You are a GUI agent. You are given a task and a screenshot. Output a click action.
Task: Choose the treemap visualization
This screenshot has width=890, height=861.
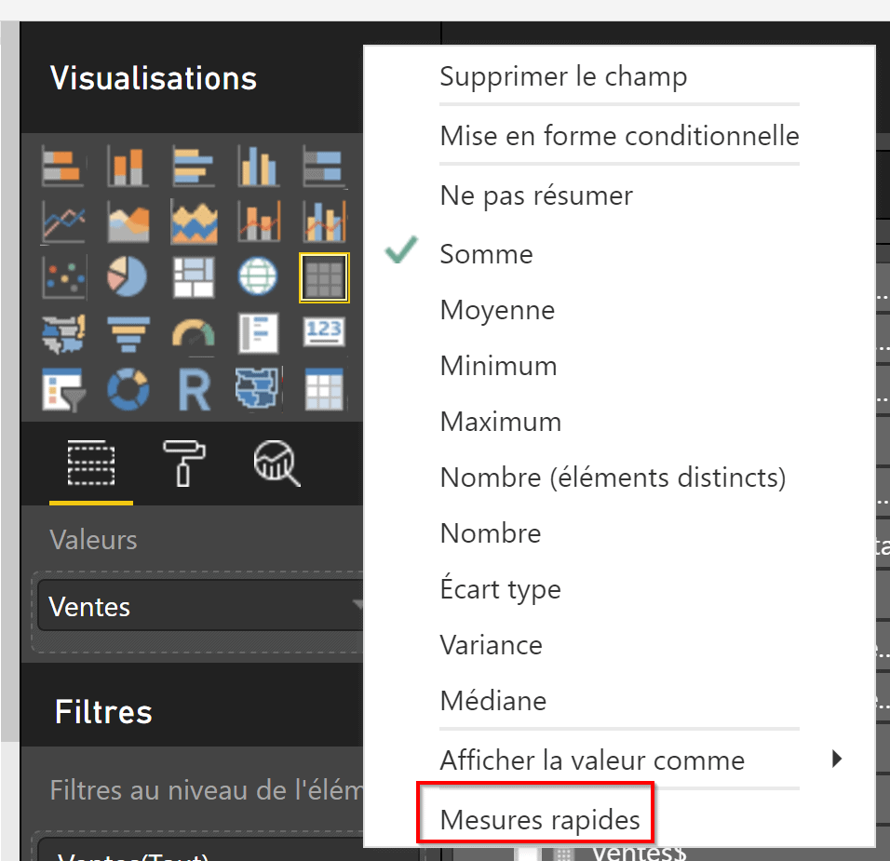(194, 276)
